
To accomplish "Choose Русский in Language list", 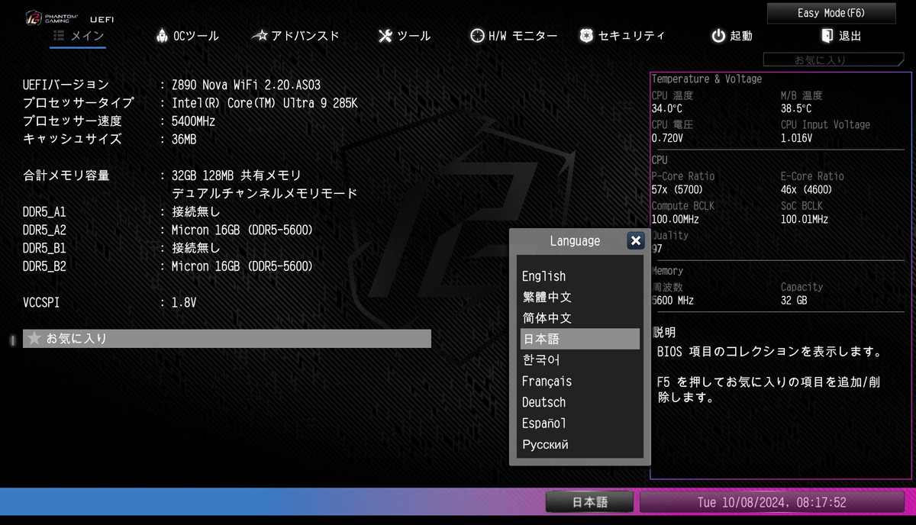I will click(x=579, y=444).
